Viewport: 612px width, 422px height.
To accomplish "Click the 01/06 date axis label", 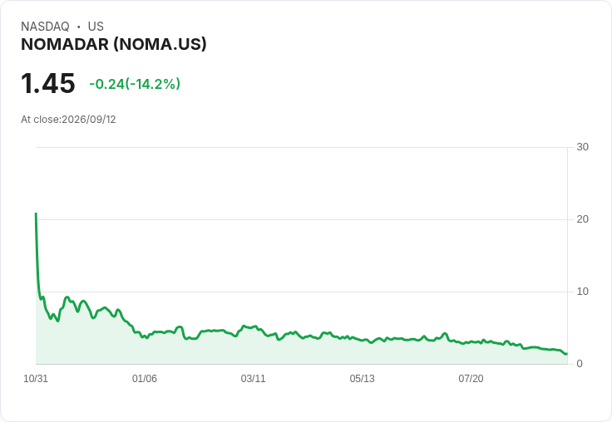I will (x=145, y=379).
